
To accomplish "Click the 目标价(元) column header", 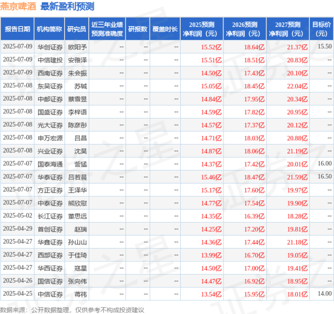I will point(321,29).
